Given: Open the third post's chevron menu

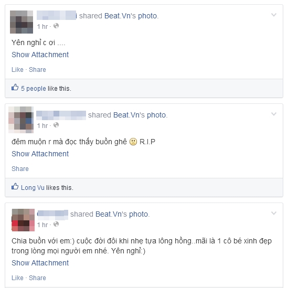Looking at the screenshot, I should (x=274, y=213).
